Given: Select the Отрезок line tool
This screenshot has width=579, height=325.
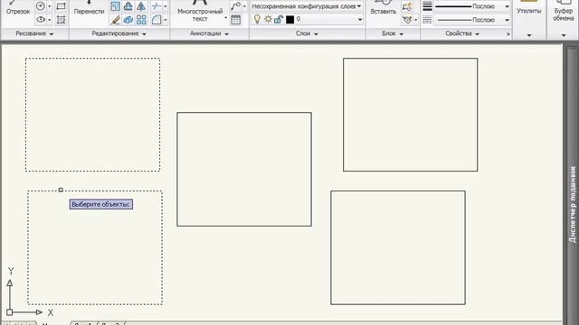Looking at the screenshot, I should 18,8.
